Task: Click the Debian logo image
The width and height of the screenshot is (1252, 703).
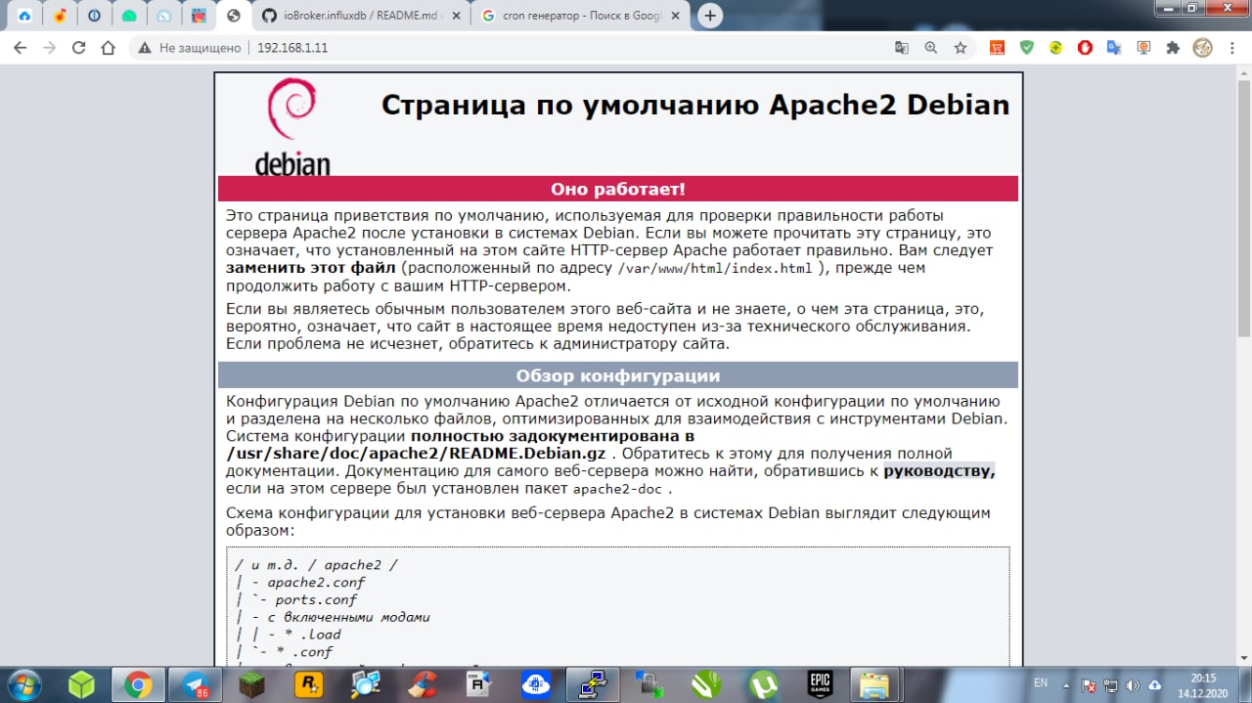Action: (x=292, y=127)
